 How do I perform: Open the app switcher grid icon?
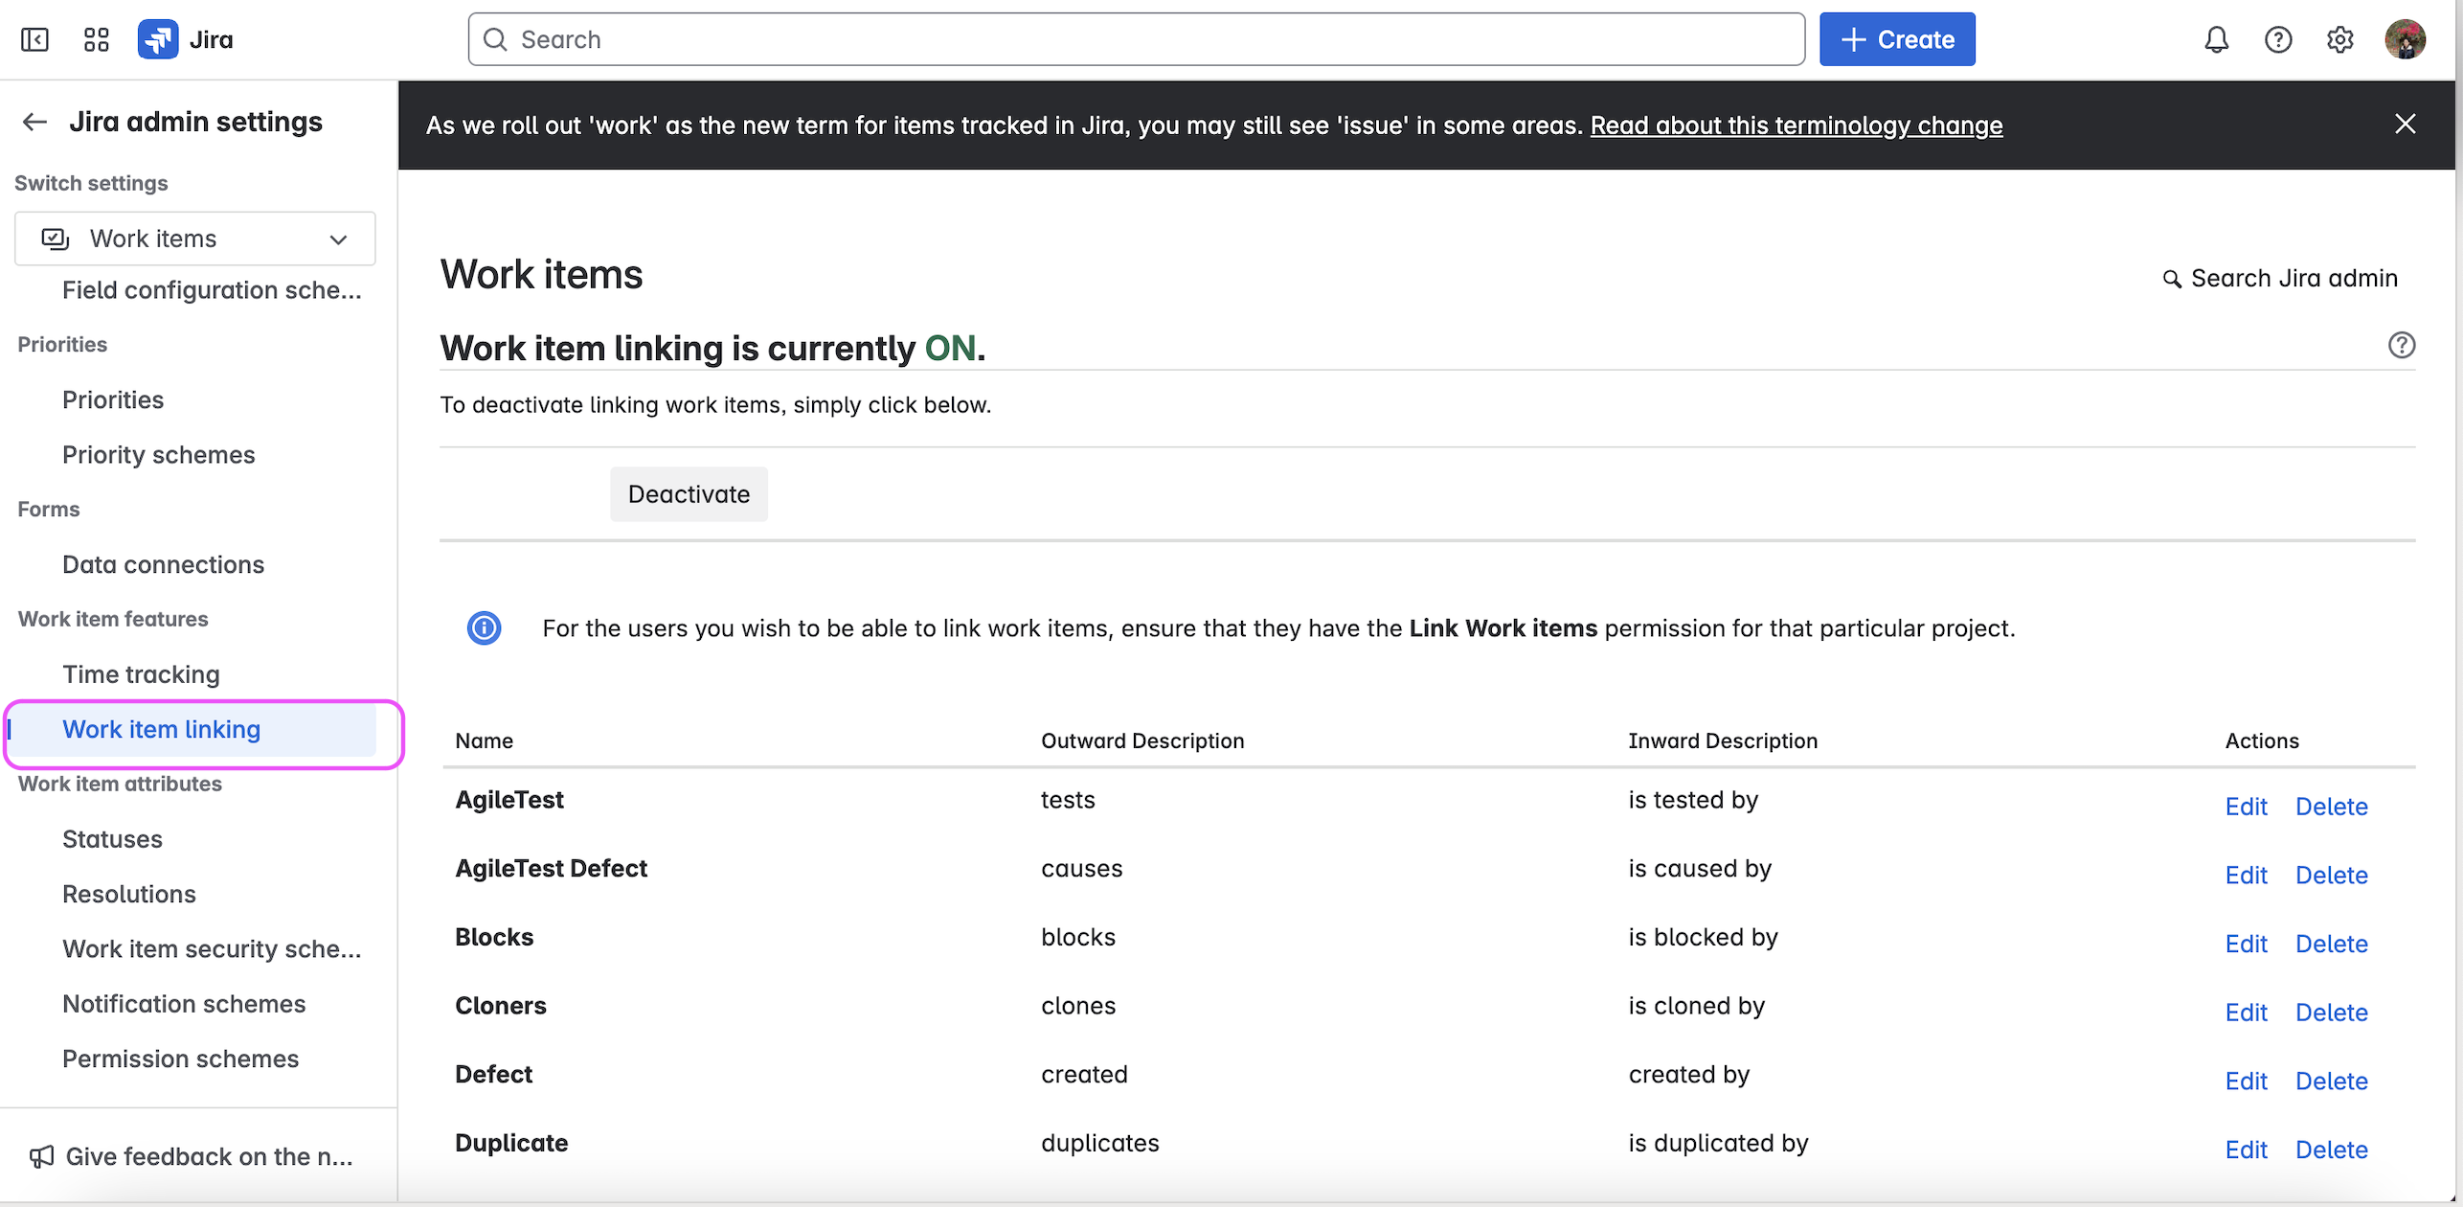point(96,39)
